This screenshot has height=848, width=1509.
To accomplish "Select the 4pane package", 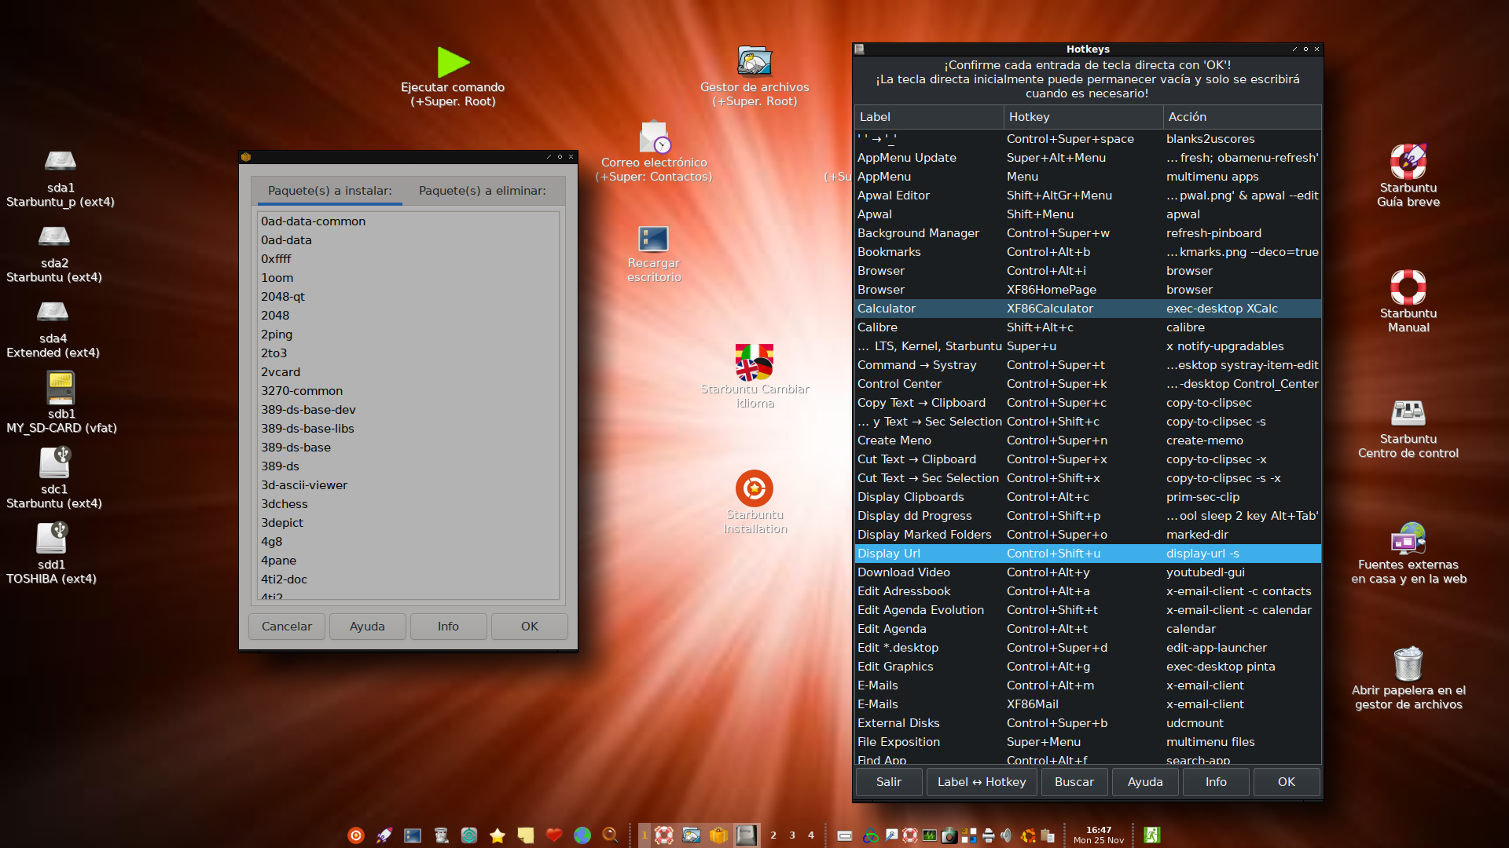I will [x=408, y=561].
